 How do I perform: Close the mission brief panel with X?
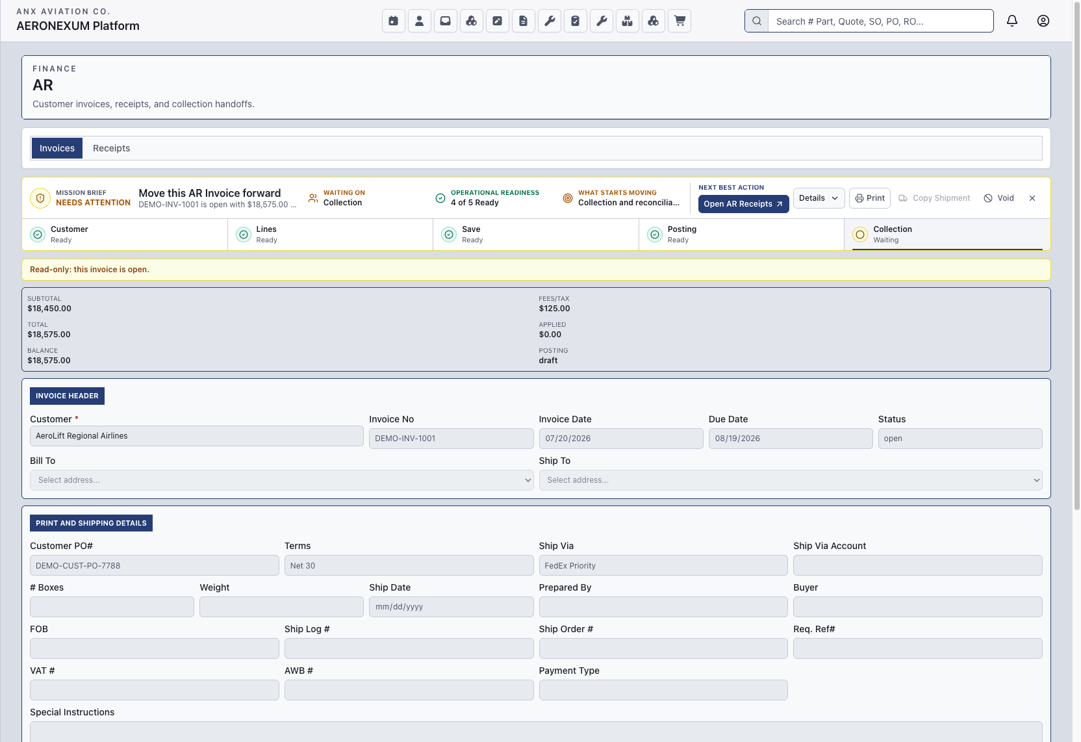pyautogui.click(x=1032, y=198)
